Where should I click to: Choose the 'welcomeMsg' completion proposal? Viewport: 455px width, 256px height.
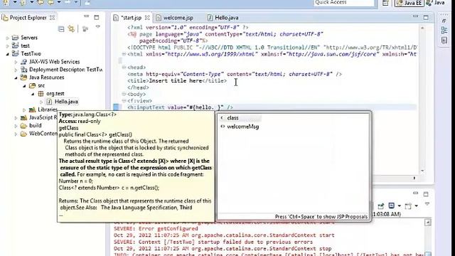click(243, 127)
